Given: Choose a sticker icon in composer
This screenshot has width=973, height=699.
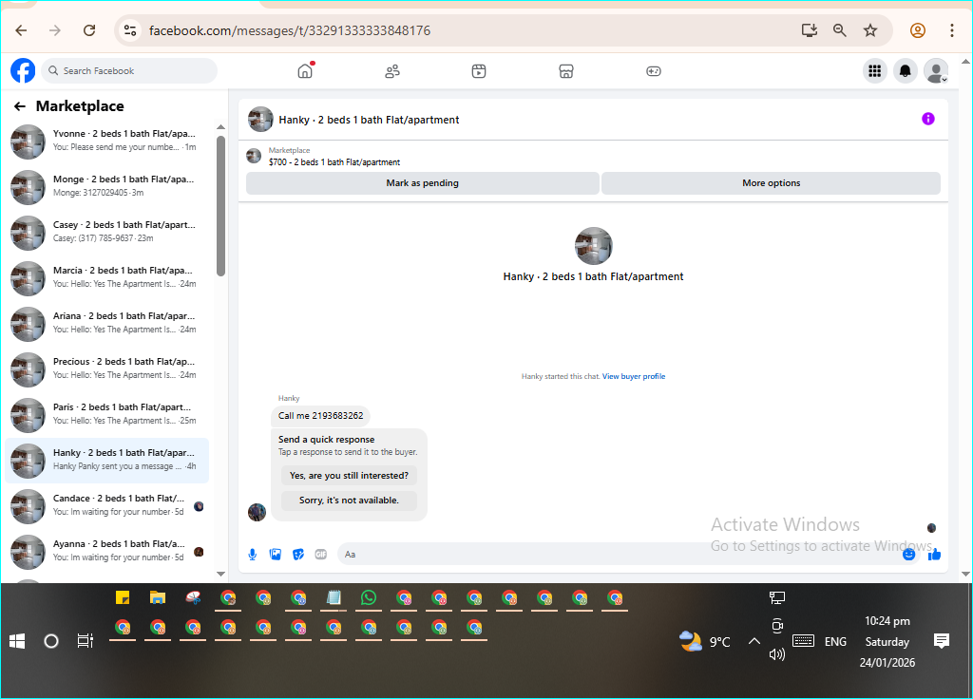Looking at the screenshot, I should tap(298, 555).
